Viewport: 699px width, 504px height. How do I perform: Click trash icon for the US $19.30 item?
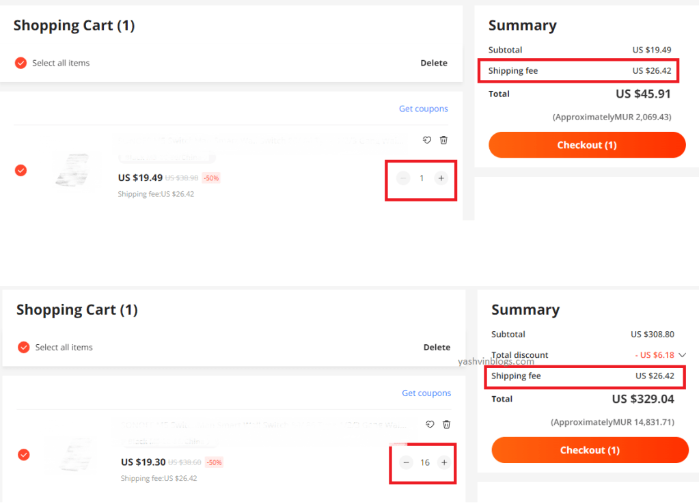pyautogui.click(x=446, y=424)
